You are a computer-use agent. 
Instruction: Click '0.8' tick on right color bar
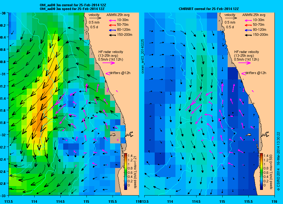pos(266,168)
